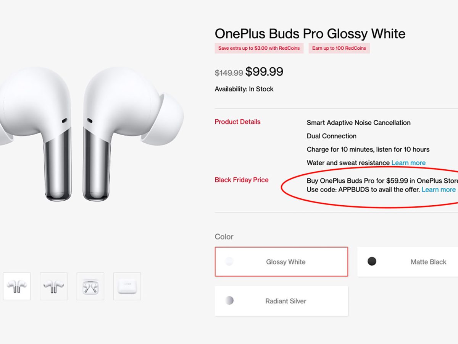Click the Black Friday Price label

point(242,180)
